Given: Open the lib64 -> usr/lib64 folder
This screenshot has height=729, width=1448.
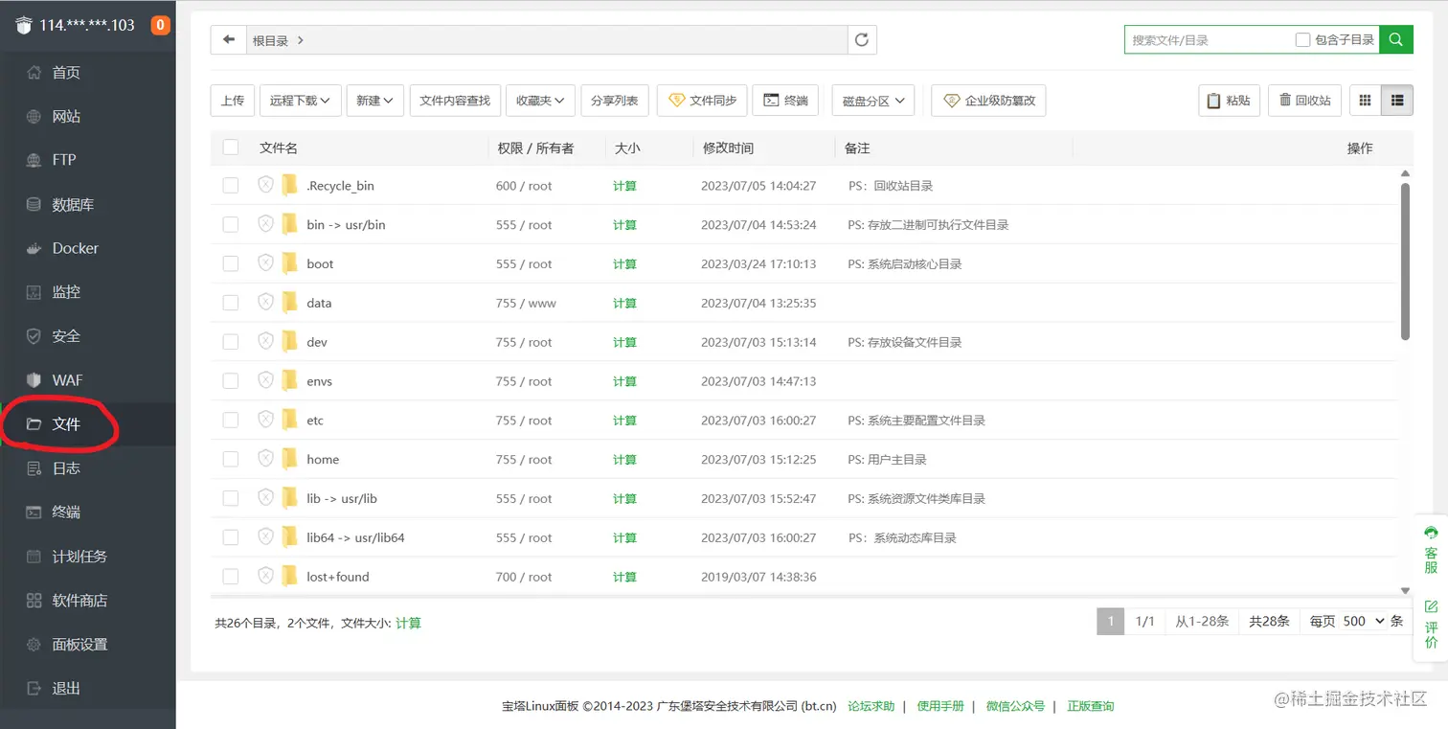Looking at the screenshot, I should 355,537.
